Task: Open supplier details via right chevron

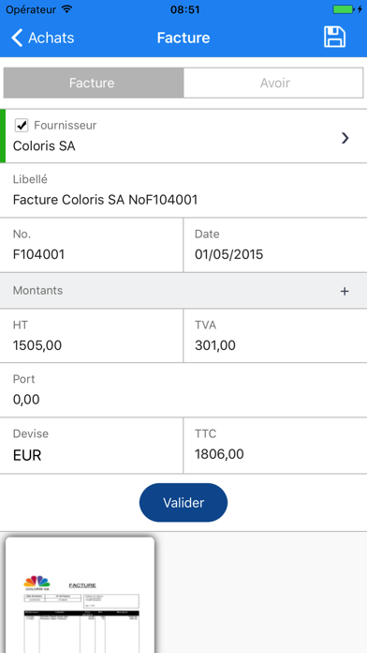Action: click(x=345, y=138)
